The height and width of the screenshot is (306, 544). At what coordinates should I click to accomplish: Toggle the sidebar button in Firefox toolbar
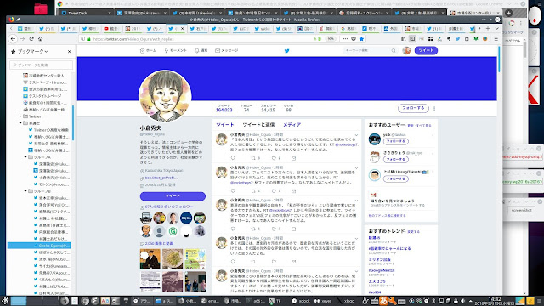point(412,39)
